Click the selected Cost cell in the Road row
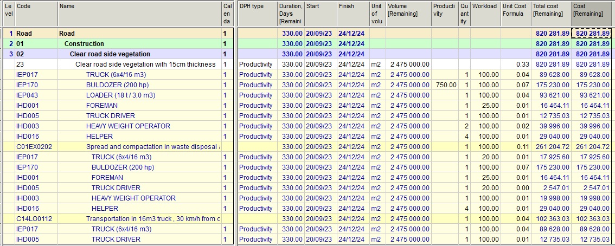This screenshot has width=615, height=246. (x=592, y=34)
